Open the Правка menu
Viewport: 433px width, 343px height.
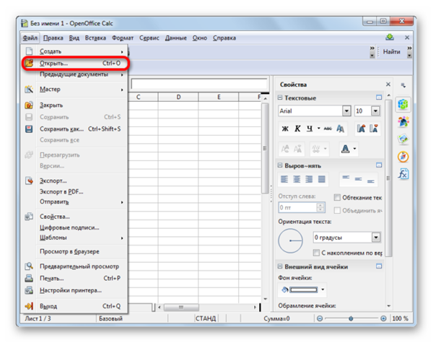[x=53, y=38]
